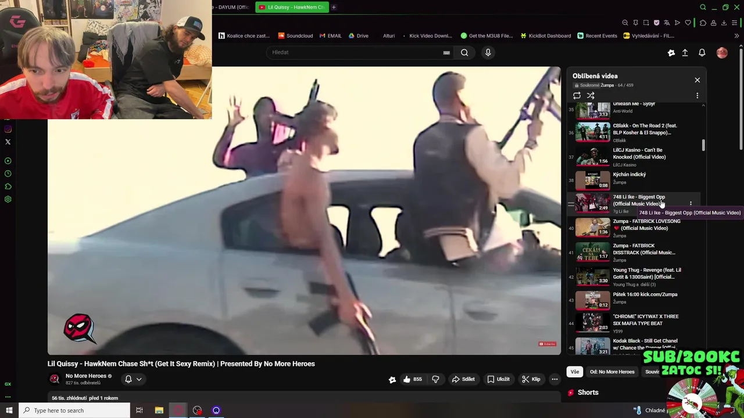
Task: Click taskbar Type here to search box
Action: 74,410
